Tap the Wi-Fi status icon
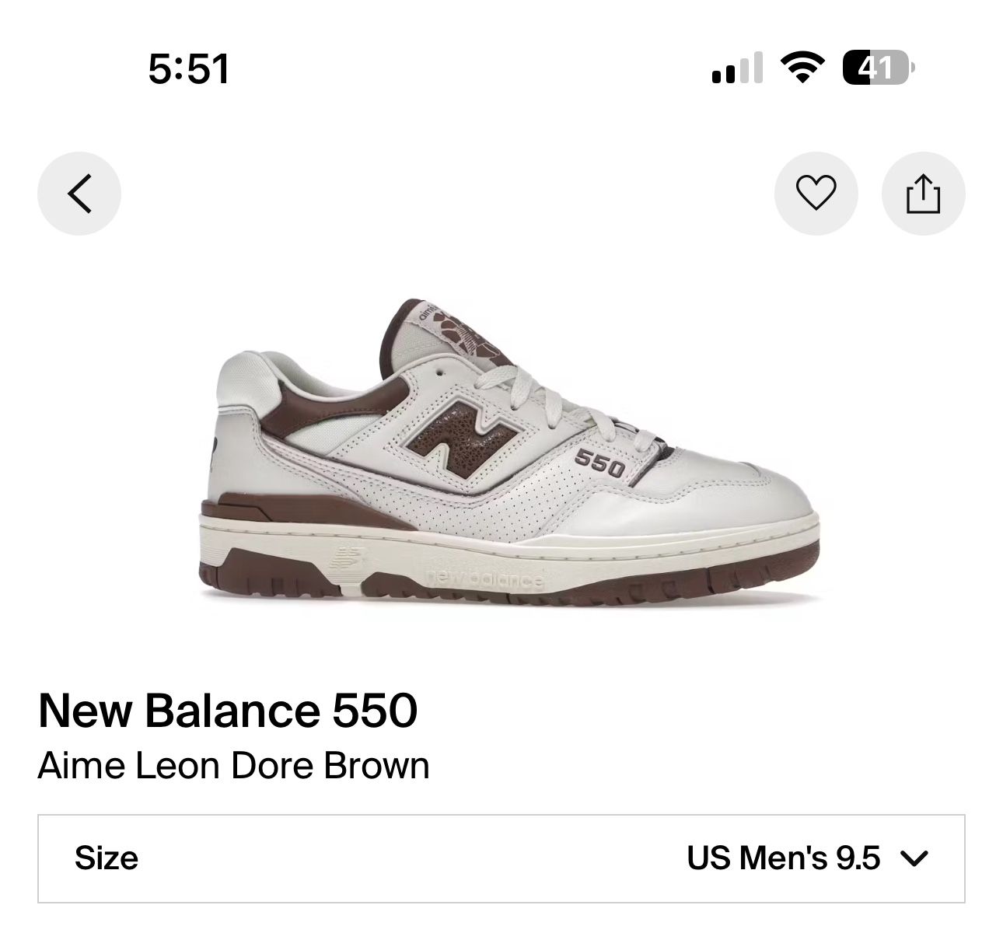 click(x=803, y=68)
